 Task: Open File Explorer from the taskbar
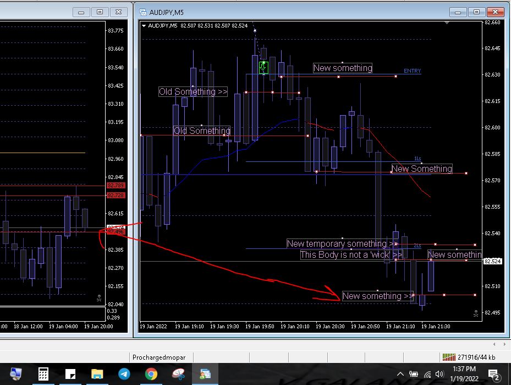coord(97,374)
